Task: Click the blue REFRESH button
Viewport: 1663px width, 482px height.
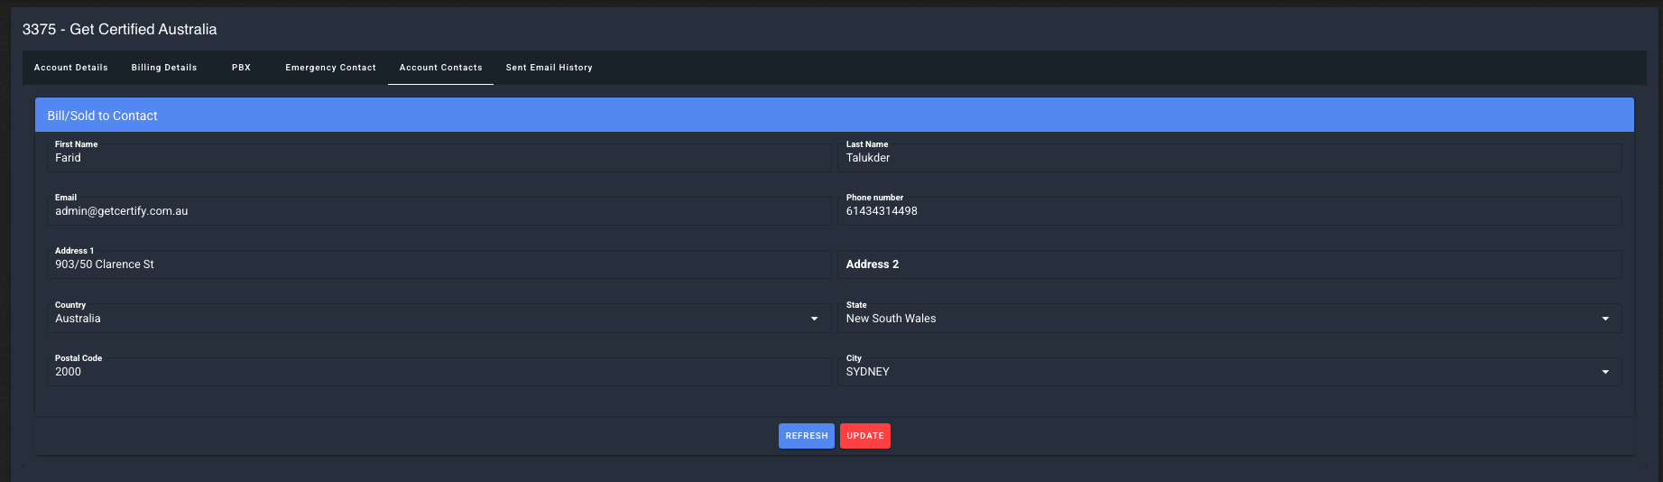Action: click(807, 436)
